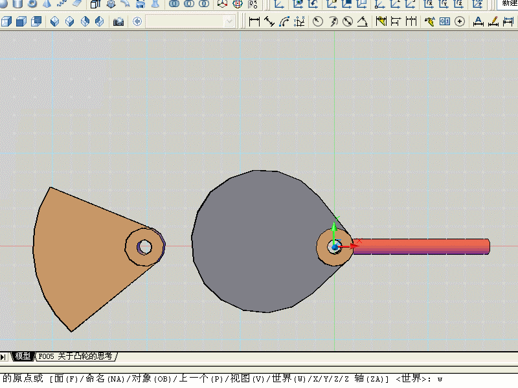The height and width of the screenshot is (388, 518).
Task: Click the Rotate UCS about Y icon
Action: 444,4
